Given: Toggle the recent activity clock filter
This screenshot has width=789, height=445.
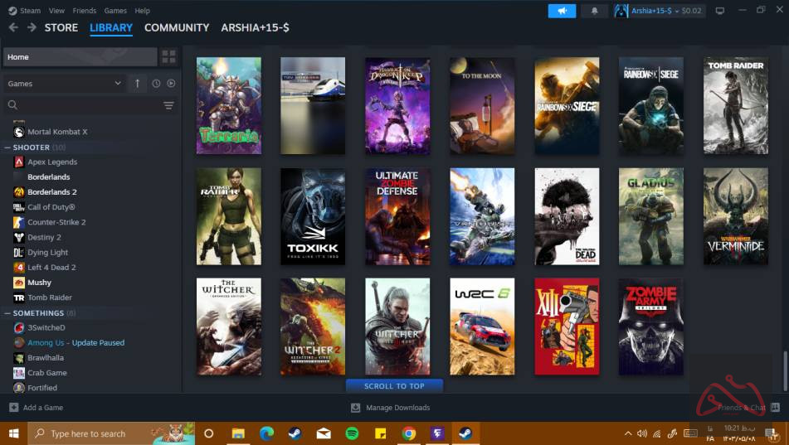Looking at the screenshot, I should pyautogui.click(x=156, y=84).
